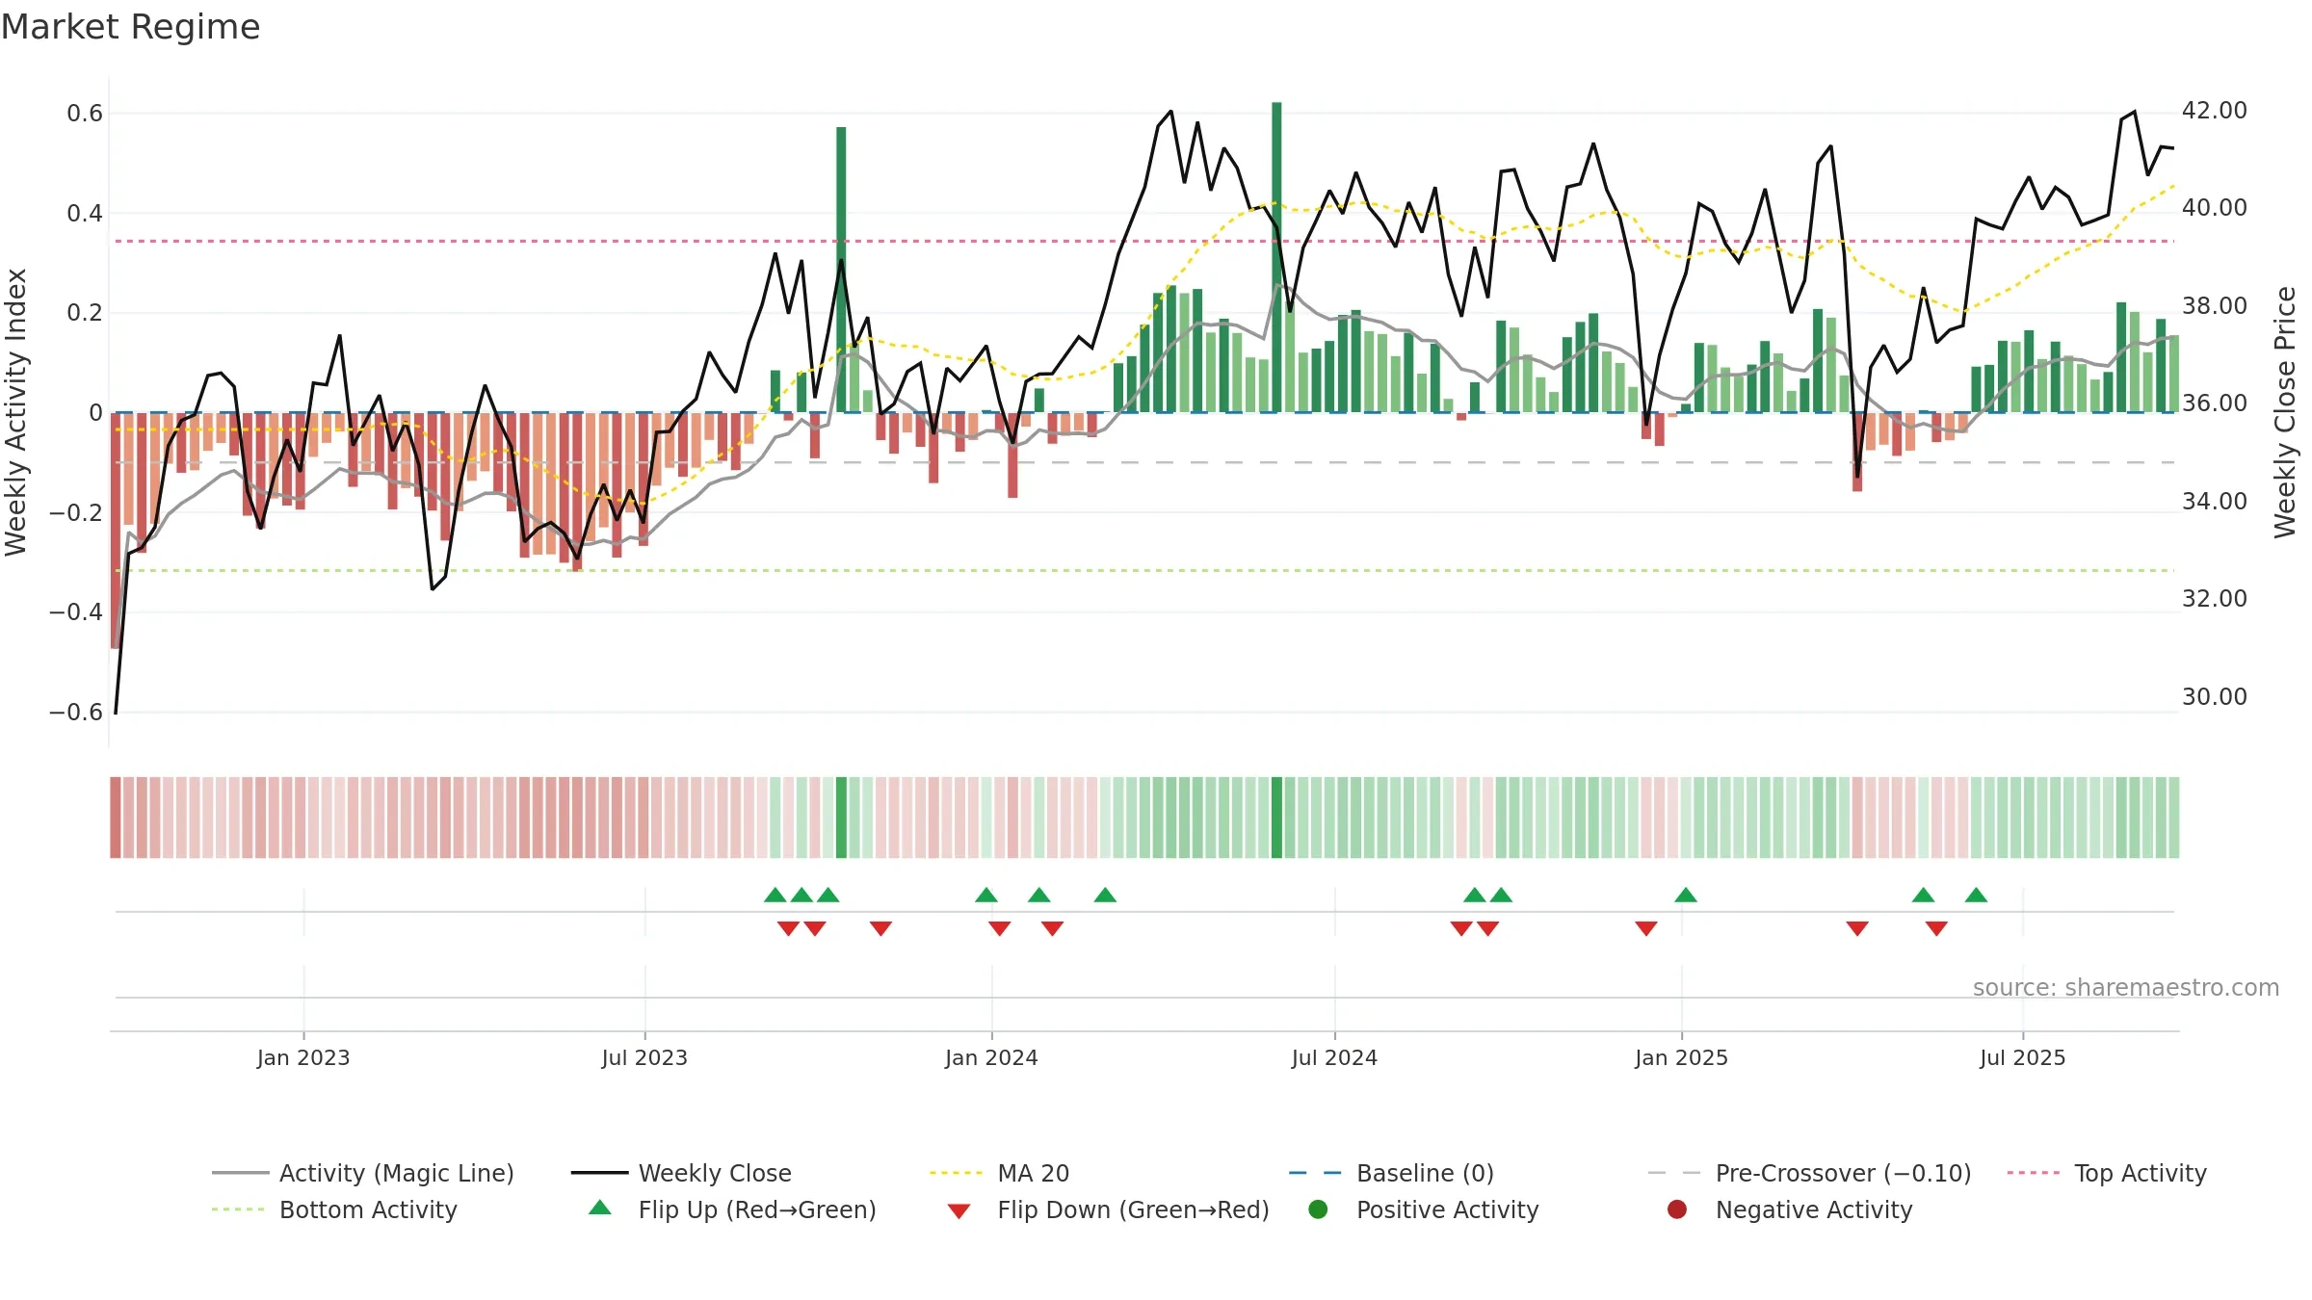Toggle Pre-Crossover (−0.10) legend entry
This screenshot has height=1300, width=2312.
pos(1810,1173)
